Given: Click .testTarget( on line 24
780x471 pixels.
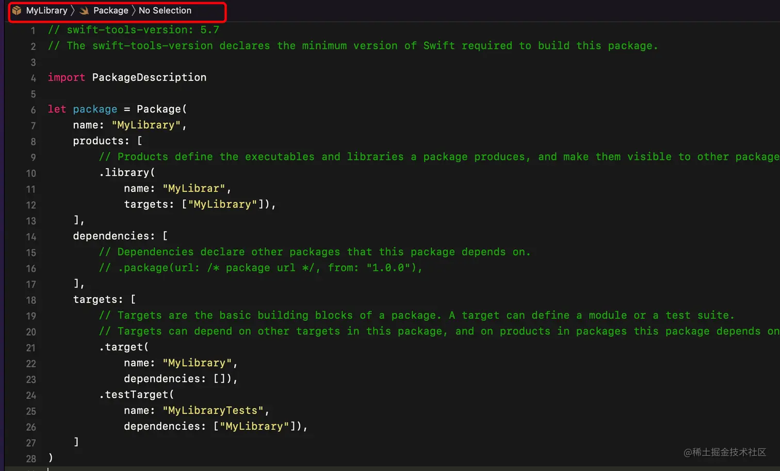Looking at the screenshot, I should click(x=137, y=395).
